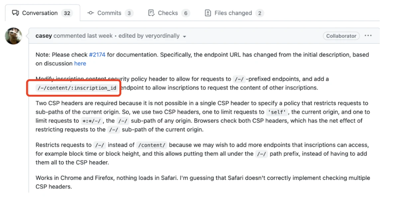Click the Collaborator badge
The height and width of the screenshot is (207, 400).
[341, 36]
